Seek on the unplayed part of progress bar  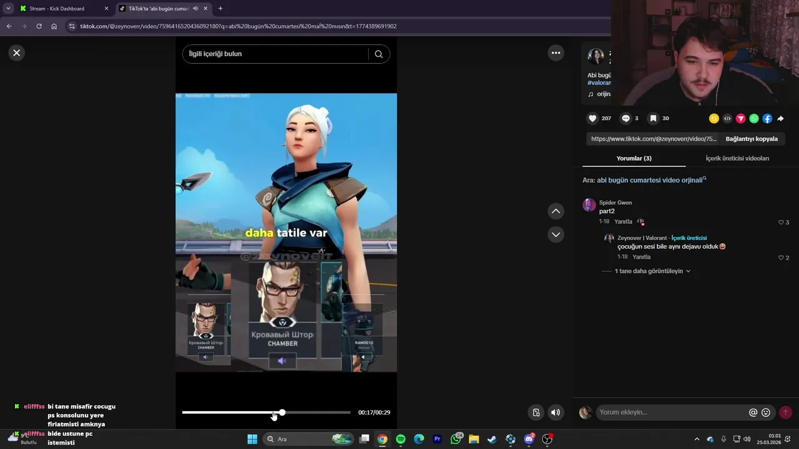318,412
